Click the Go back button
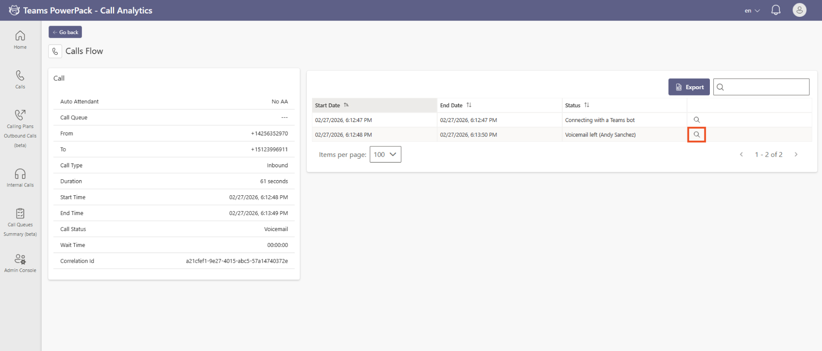822x351 pixels. tap(65, 32)
